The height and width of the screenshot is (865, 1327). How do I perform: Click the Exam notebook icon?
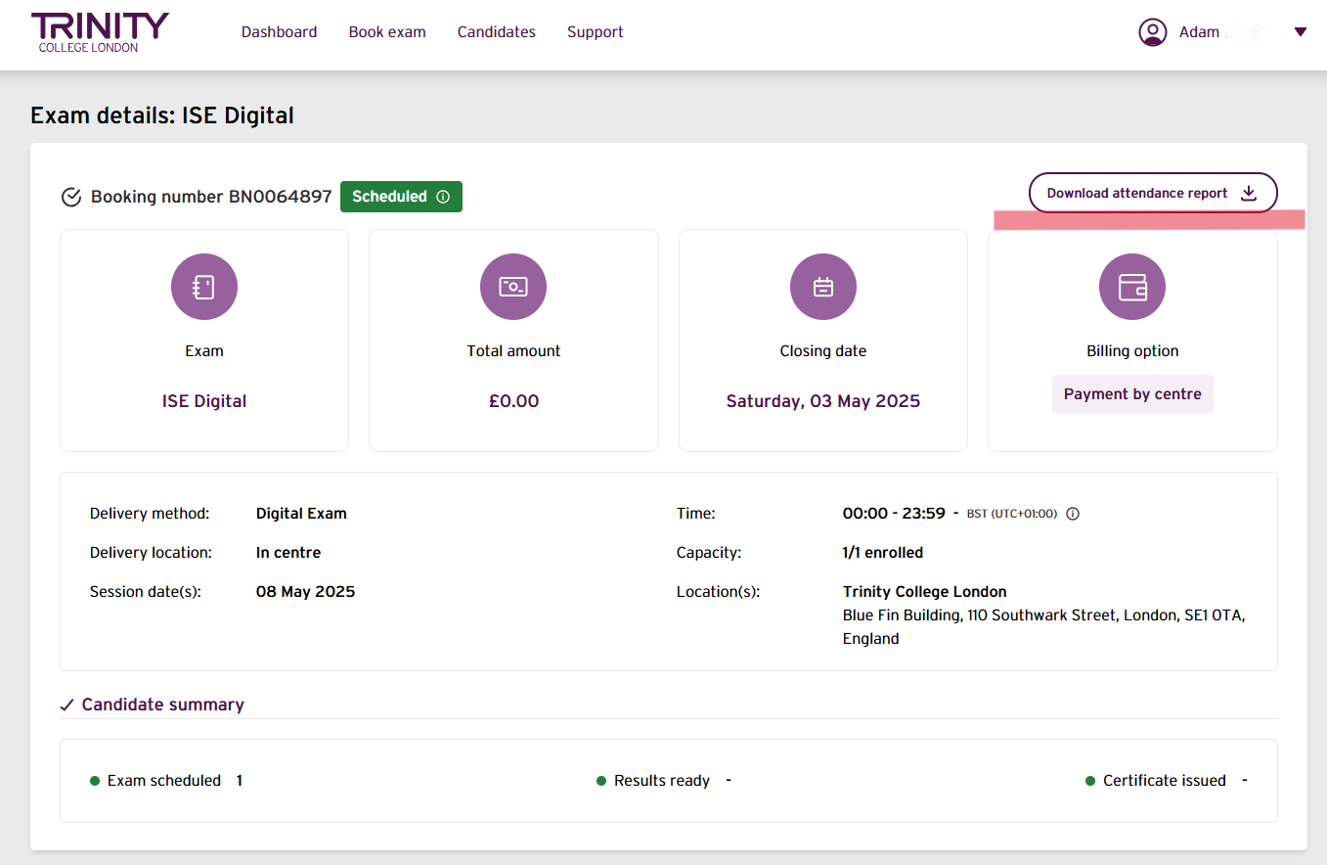coord(204,287)
